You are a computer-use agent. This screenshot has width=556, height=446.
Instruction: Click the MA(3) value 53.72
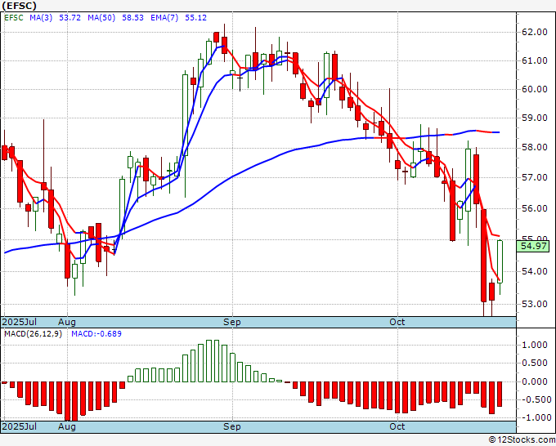pyautogui.click(x=69, y=18)
